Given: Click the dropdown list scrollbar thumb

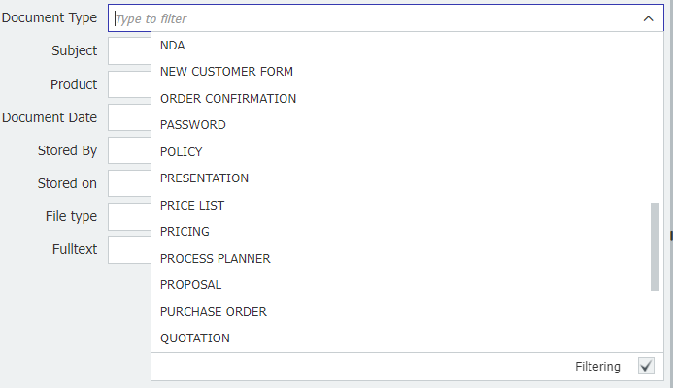Looking at the screenshot, I should (x=656, y=245).
